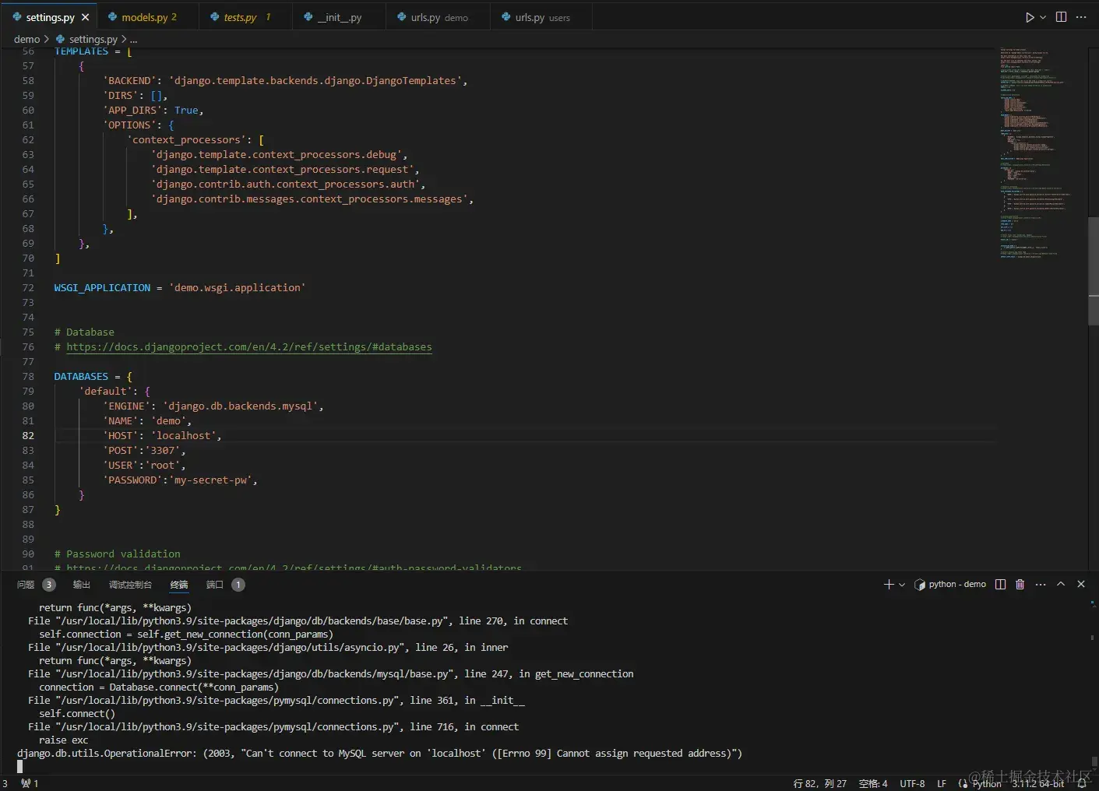Open 问题 problems panel tab

[26, 585]
